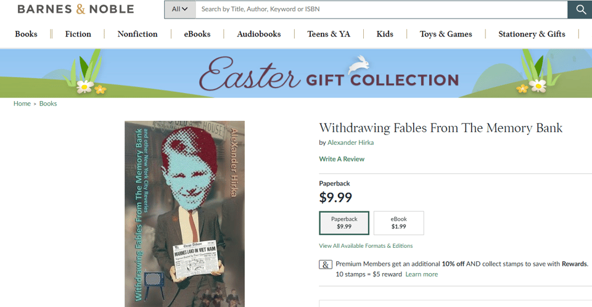Click the book cover image
This screenshot has height=307, width=592.
pyautogui.click(x=184, y=214)
